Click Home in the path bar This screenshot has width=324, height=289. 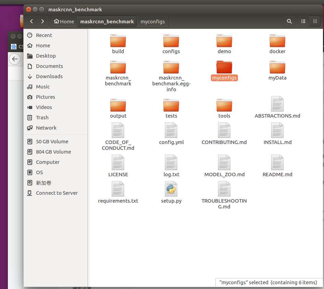coord(64,22)
